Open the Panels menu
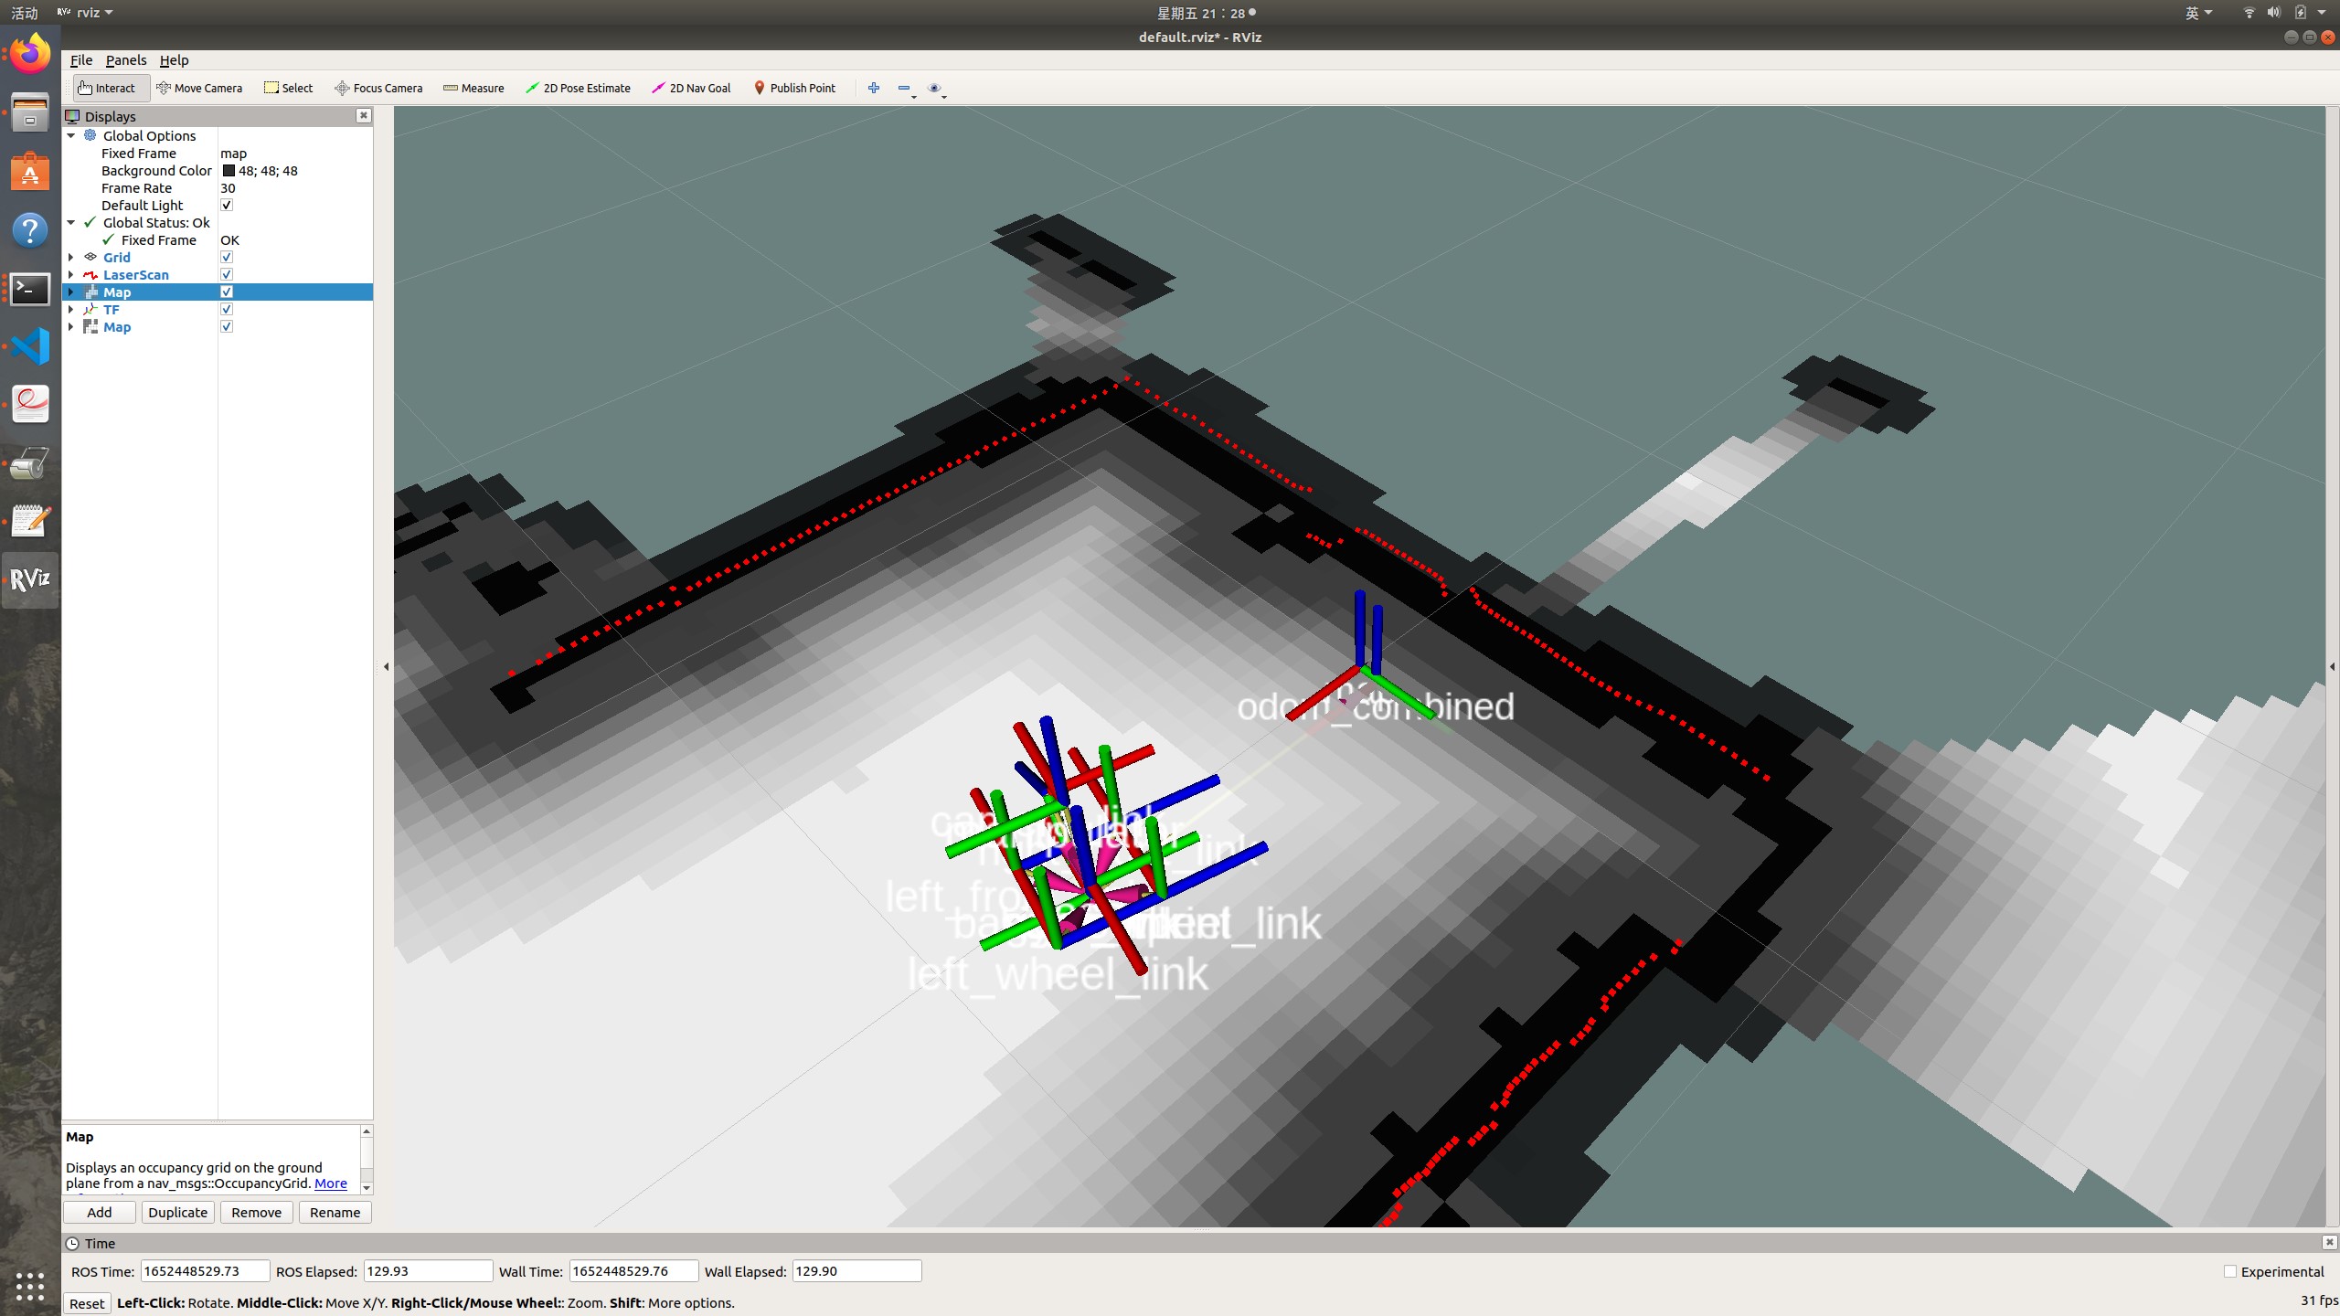2340x1316 pixels. pos(125,59)
